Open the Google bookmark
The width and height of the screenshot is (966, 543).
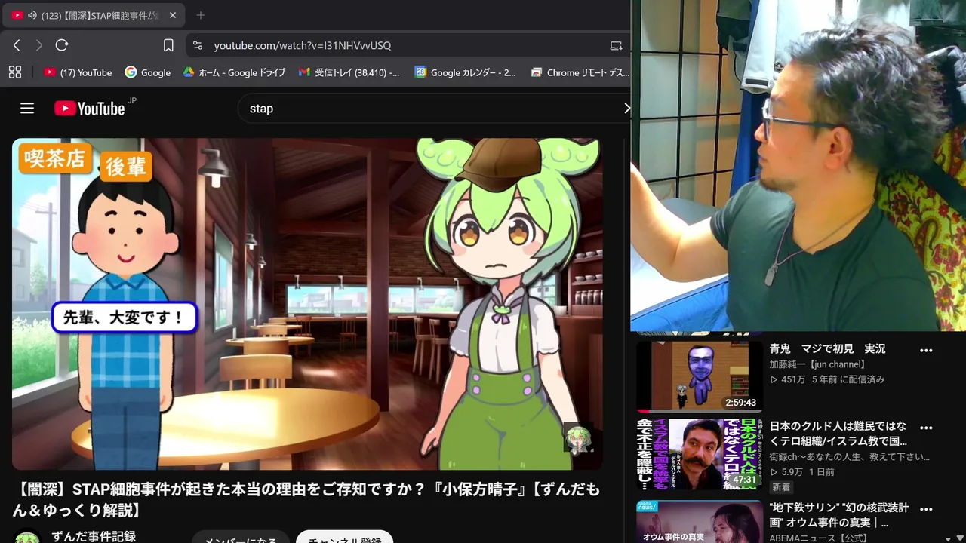(x=148, y=72)
